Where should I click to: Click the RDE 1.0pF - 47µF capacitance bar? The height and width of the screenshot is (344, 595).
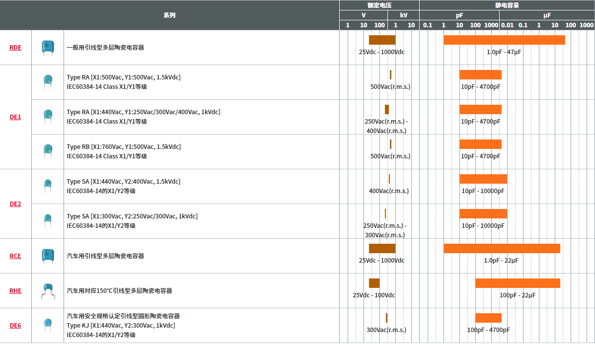[504, 40]
